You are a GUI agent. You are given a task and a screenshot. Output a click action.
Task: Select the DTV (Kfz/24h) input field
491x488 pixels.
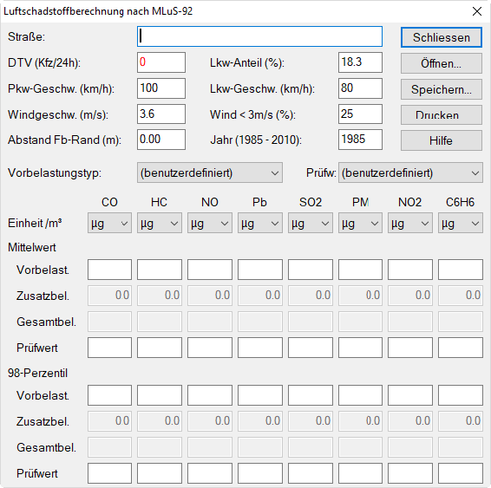(x=161, y=62)
